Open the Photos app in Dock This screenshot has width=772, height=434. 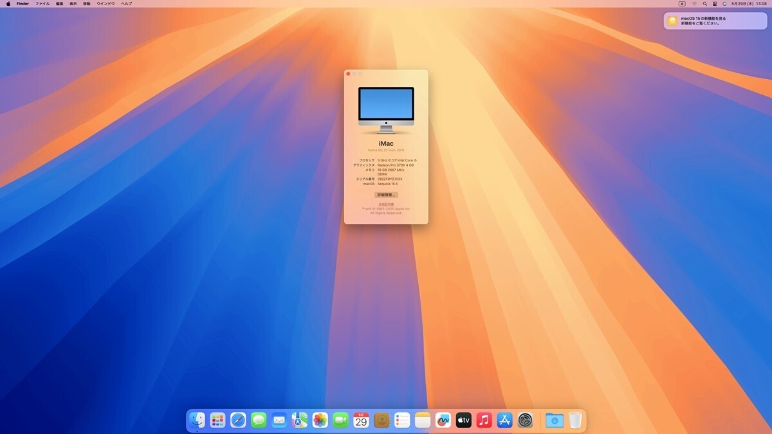tap(320, 420)
